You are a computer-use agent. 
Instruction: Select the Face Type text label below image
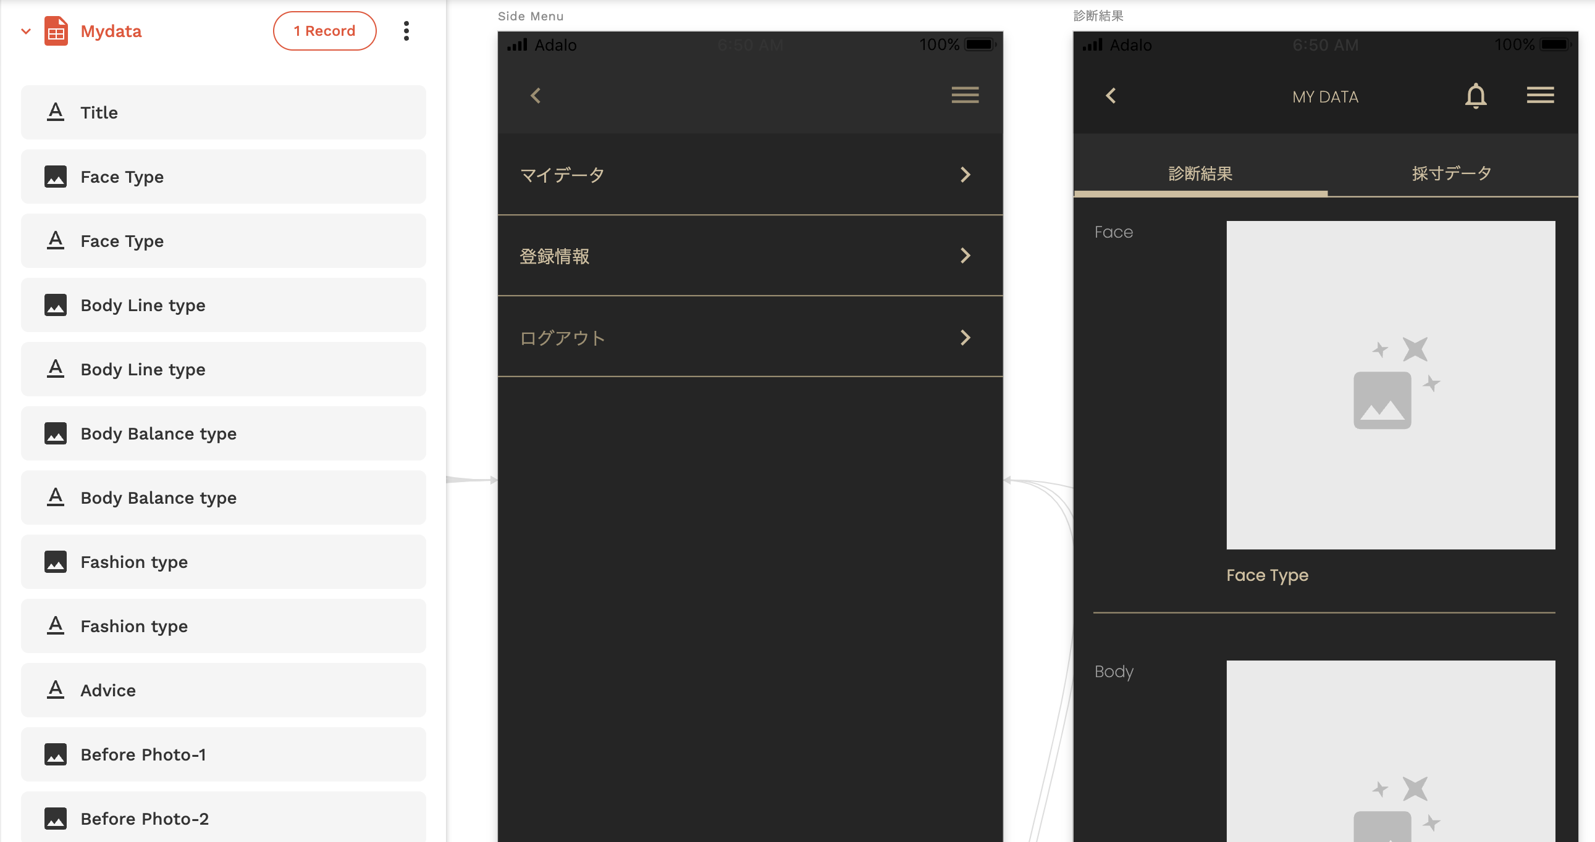[x=1267, y=575]
